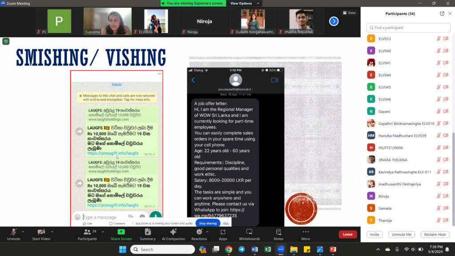Click the green encryption shield icon
The width and height of the screenshot is (455, 256).
[6, 41]
